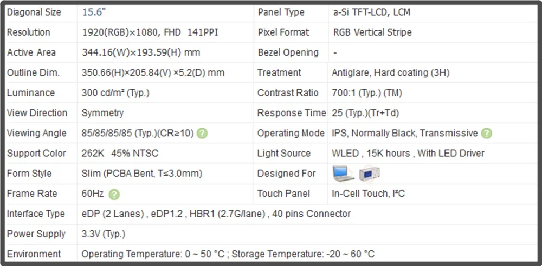The width and height of the screenshot is (542, 266).
Task: Click the Form Style label
Action: [29, 174]
